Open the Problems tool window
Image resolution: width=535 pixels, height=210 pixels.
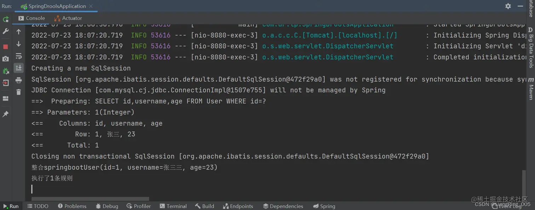tap(72, 206)
